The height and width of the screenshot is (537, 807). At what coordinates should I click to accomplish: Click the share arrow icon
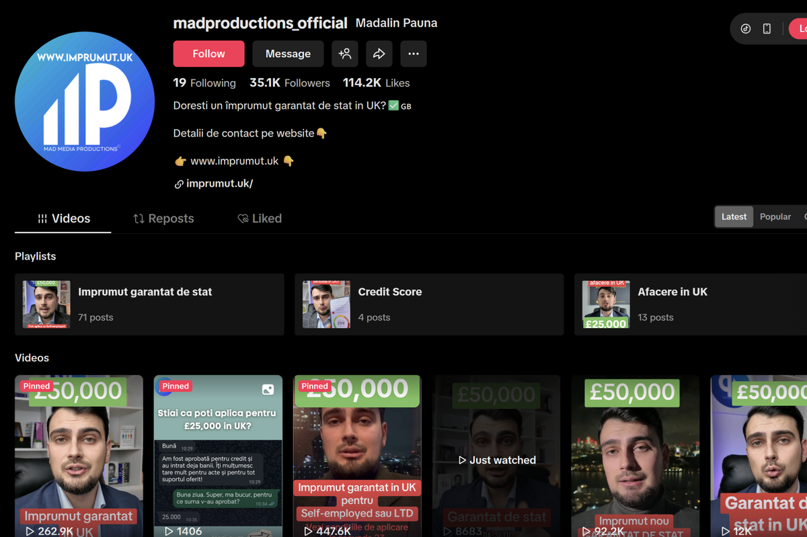coord(379,54)
